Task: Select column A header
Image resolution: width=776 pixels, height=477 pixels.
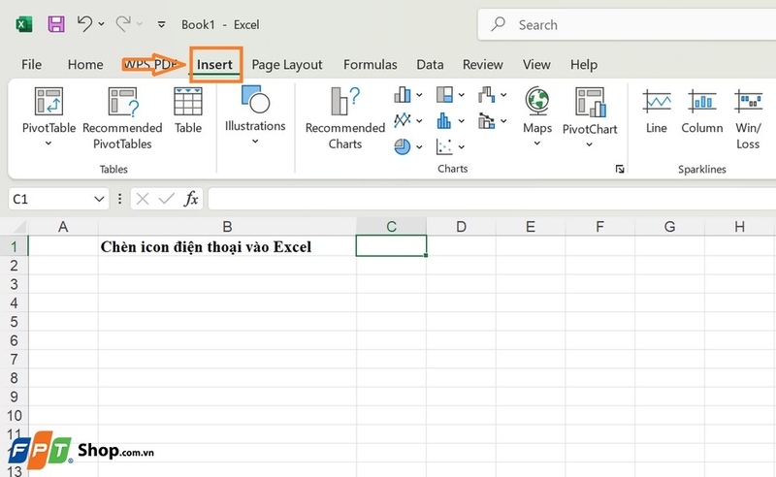Action: tap(63, 227)
